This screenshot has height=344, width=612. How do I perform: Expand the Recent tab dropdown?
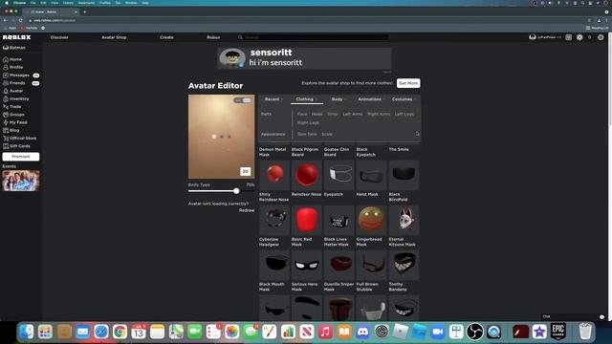274,99
